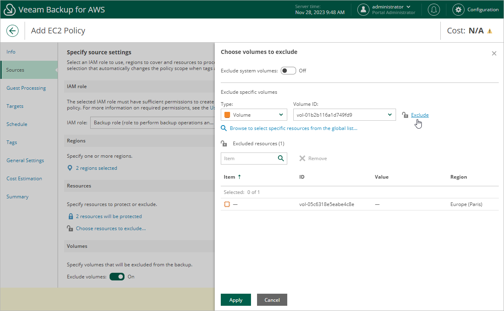Image resolution: width=504 pixels, height=311 pixels.
Task: Sort by Value column header
Action: pos(382,177)
